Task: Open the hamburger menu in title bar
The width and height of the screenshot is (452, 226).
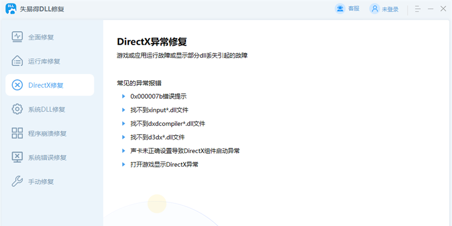Action: [x=418, y=8]
